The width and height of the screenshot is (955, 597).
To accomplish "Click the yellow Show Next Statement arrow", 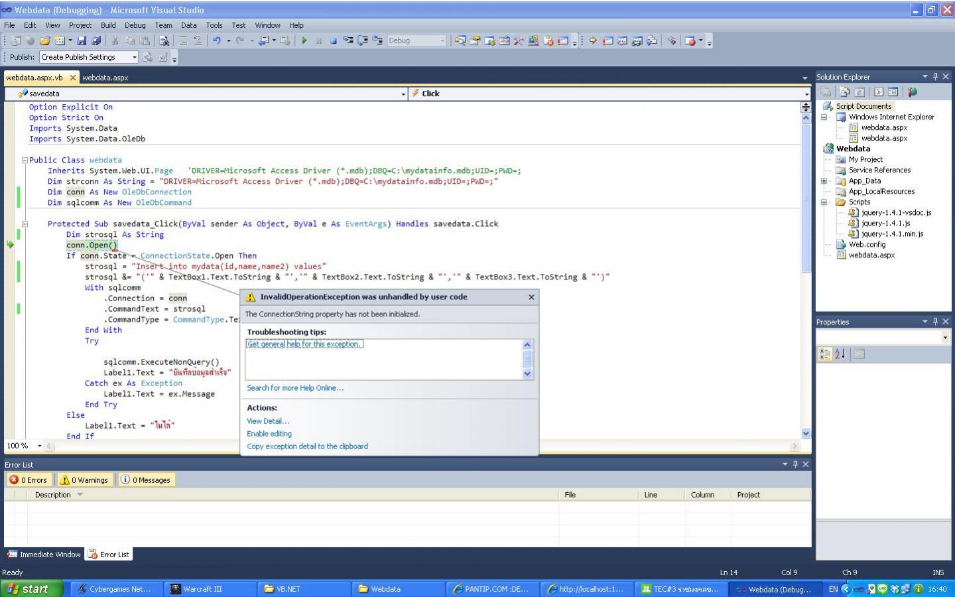I will (593, 40).
